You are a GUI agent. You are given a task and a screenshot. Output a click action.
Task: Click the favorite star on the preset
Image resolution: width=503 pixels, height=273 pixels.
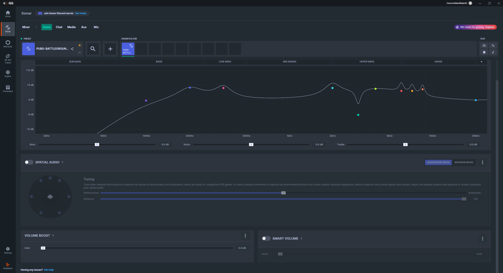tap(80, 45)
